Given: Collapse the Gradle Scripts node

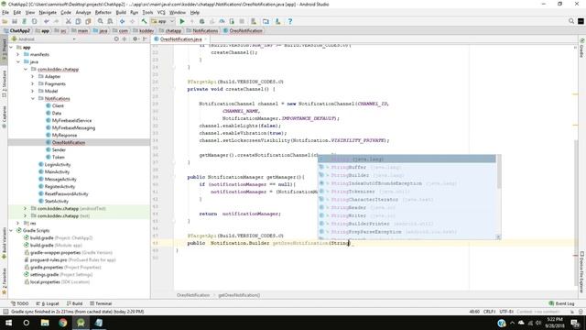Looking at the screenshot, I should [11, 230].
